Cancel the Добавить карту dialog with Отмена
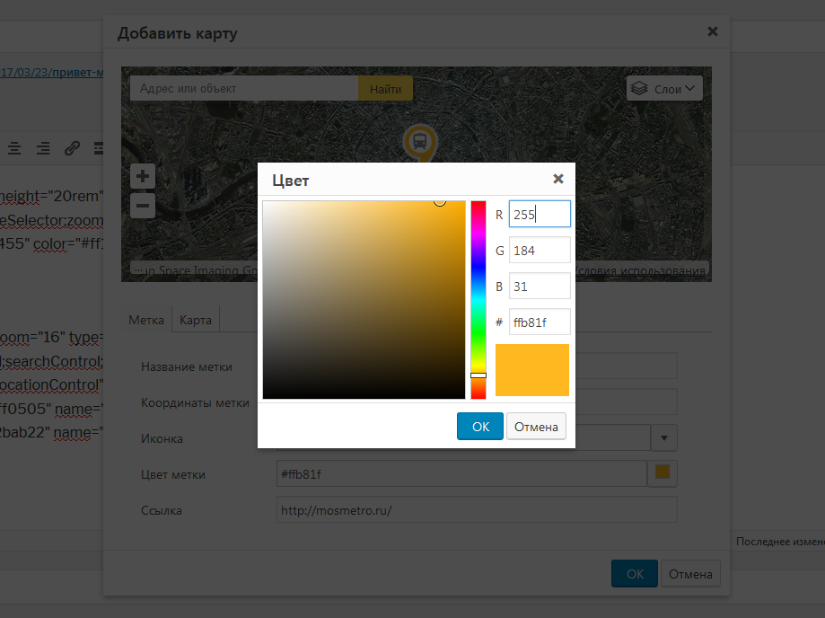The width and height of the screenshot is (825, 618). point(690,573)
